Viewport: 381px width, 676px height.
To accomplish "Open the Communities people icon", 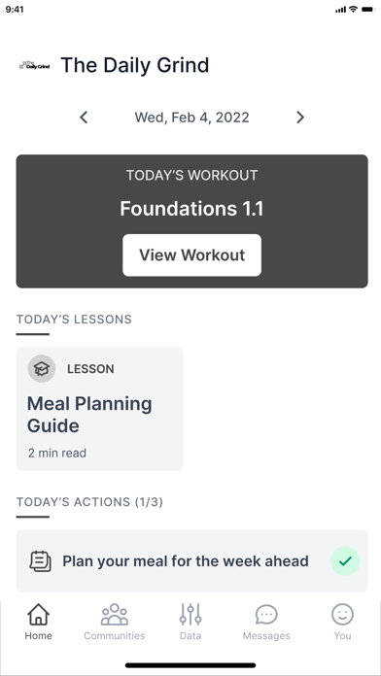I will coord(115,615).
